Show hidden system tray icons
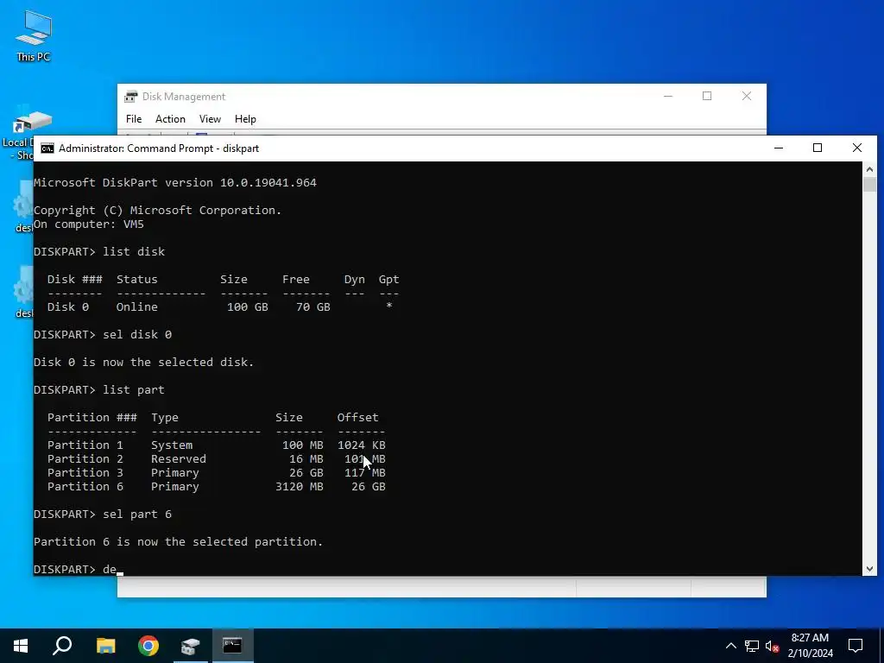The image size is (884, 663). click(730, 646)
